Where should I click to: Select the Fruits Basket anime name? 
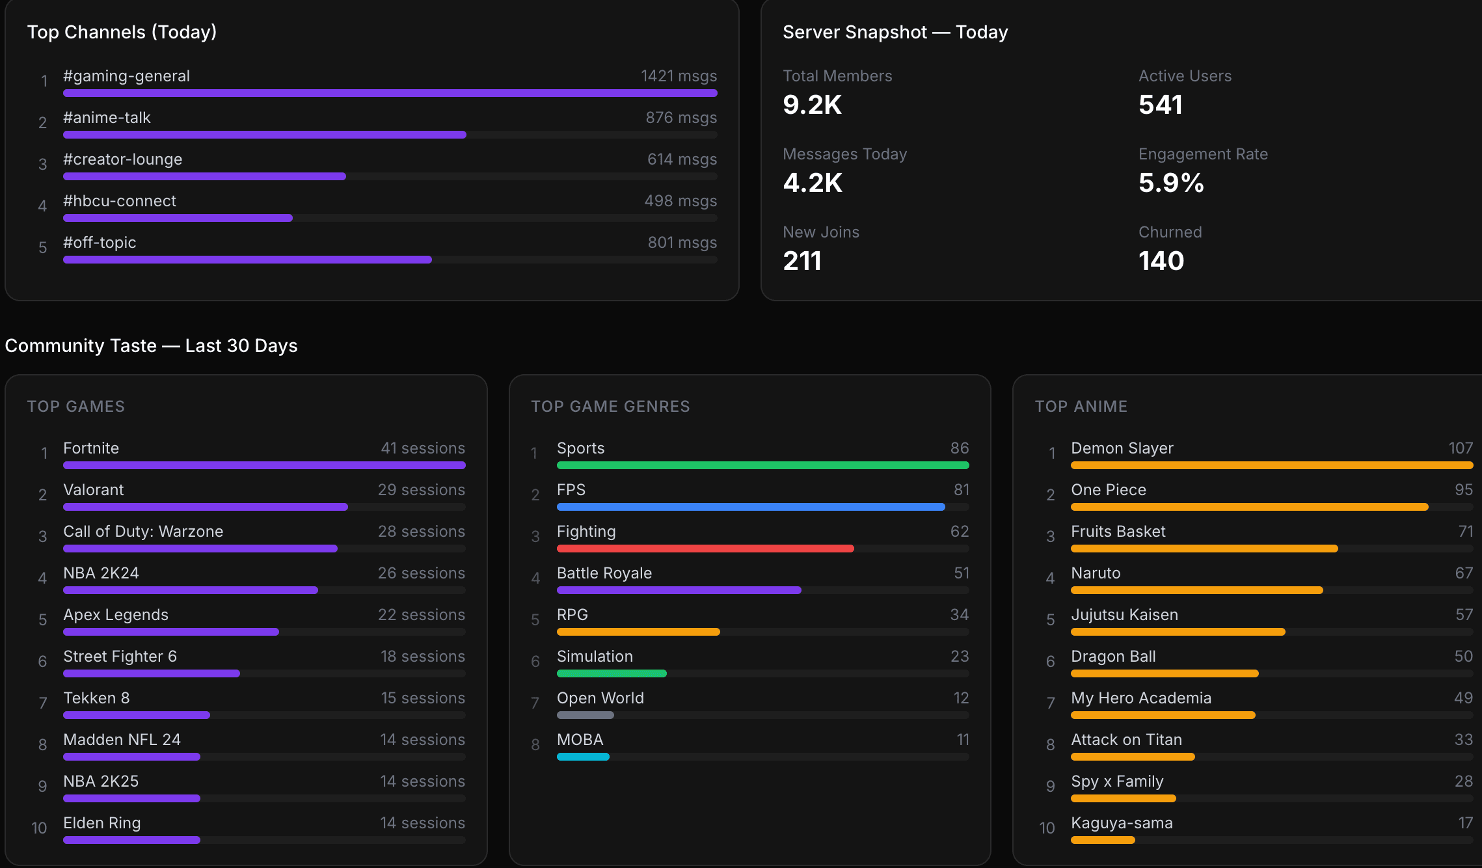[x=1118, y=532]
